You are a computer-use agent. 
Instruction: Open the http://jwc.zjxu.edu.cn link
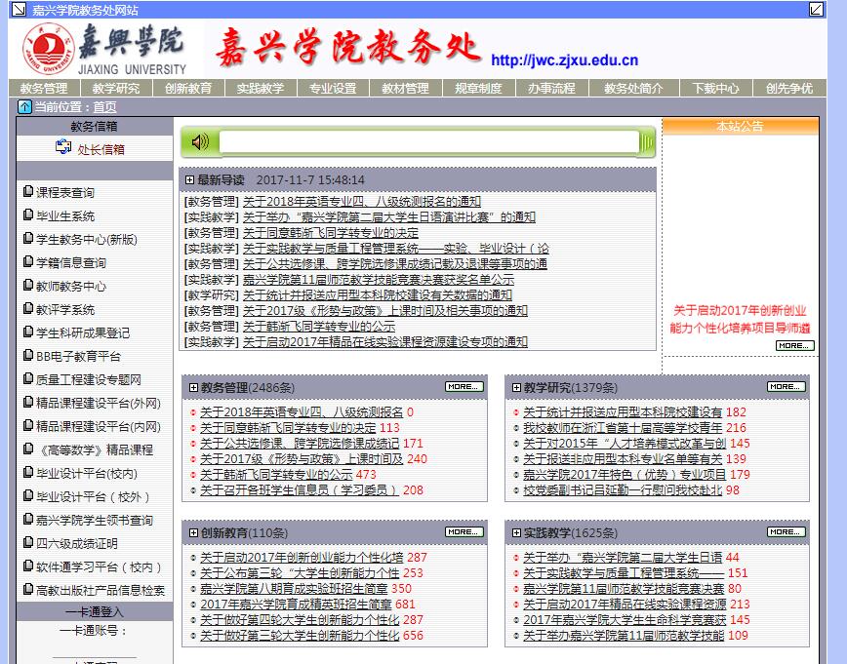click(564, 59)
